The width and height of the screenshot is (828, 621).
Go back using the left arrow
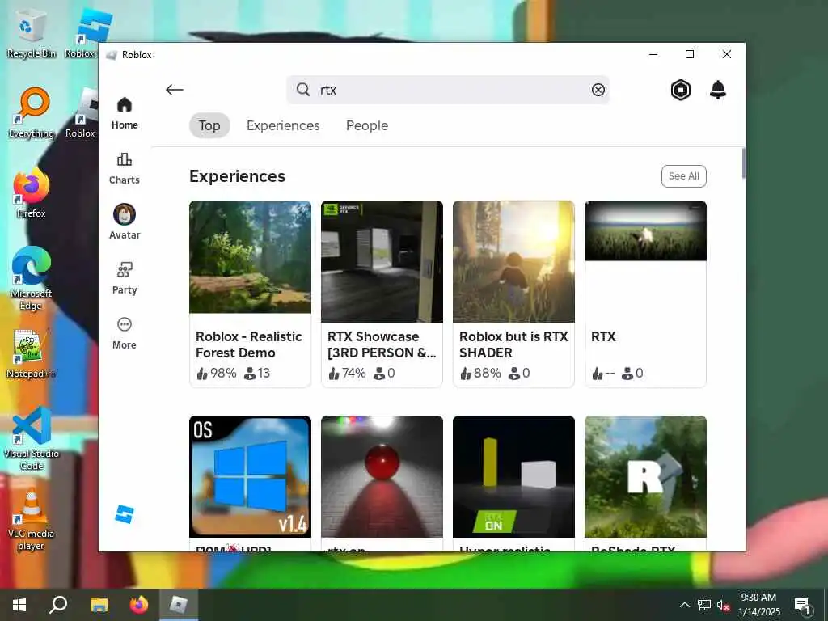175,90
